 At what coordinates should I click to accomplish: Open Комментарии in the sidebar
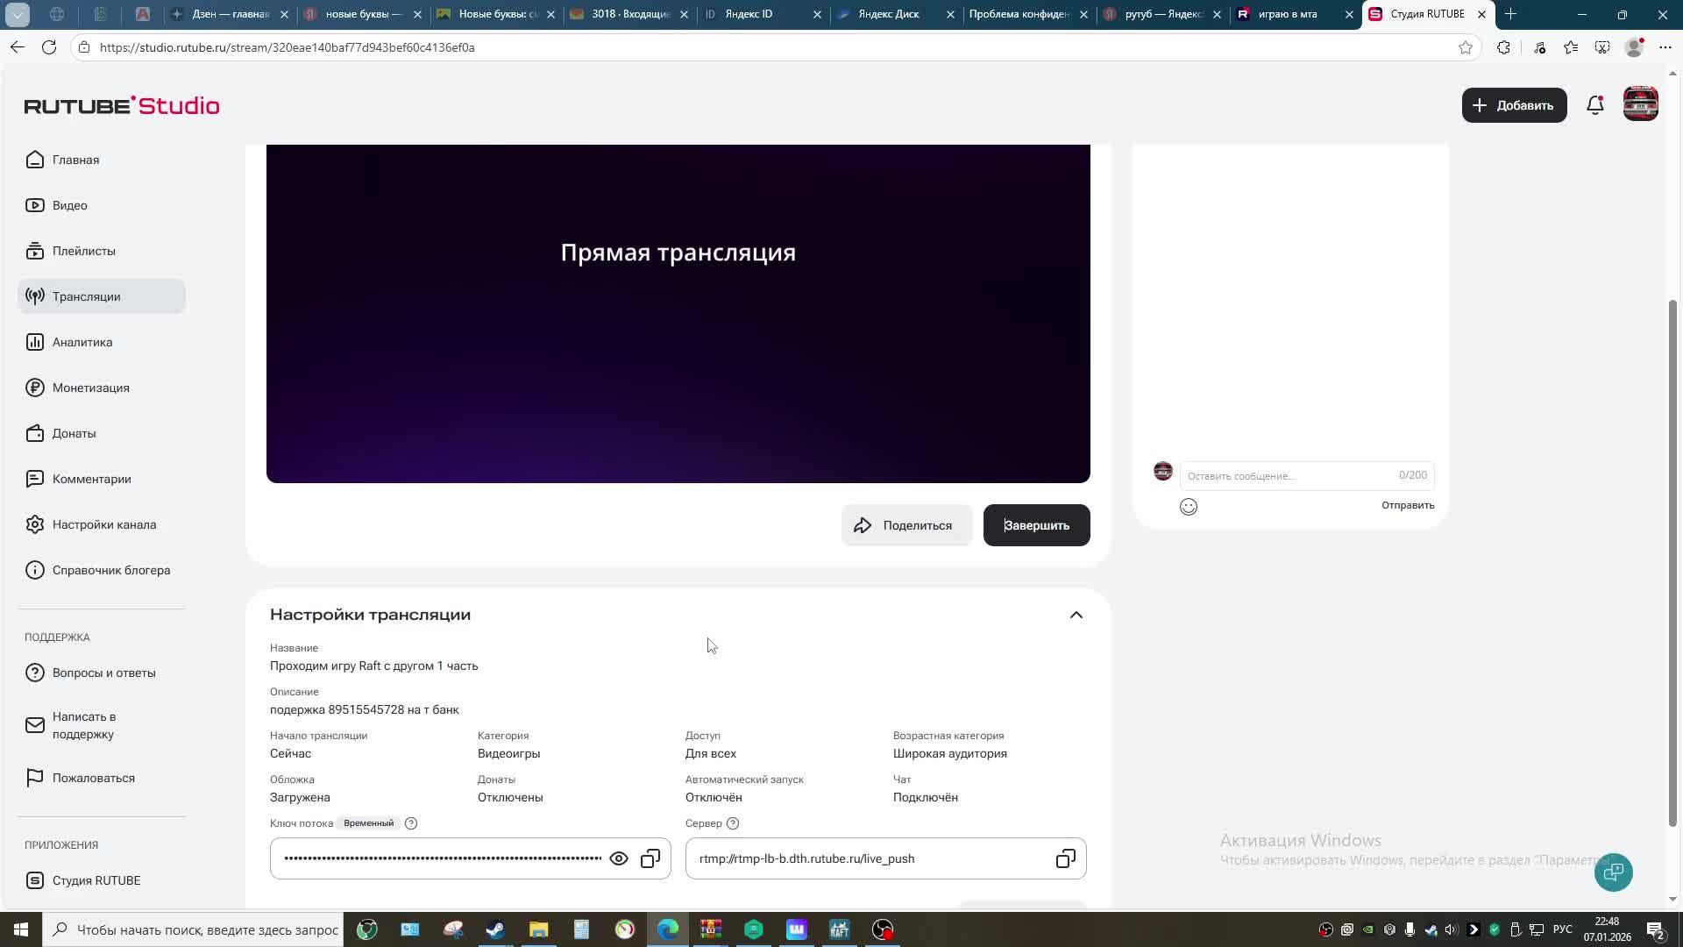[90, 479]
